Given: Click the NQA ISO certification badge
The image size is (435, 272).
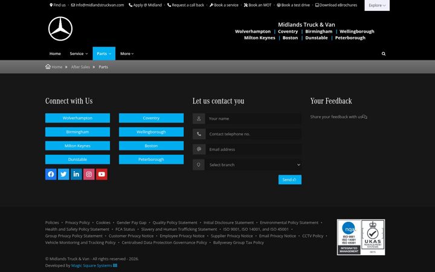Looking at the screenshot, I should pos(349,238).
